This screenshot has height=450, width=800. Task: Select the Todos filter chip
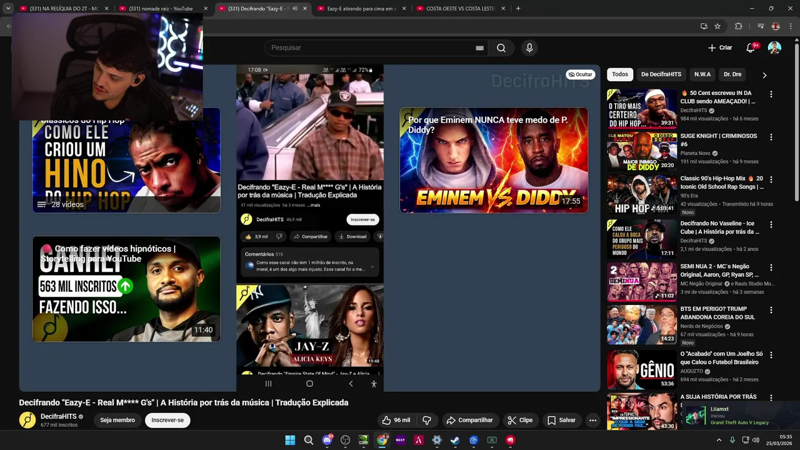[620, 74]
